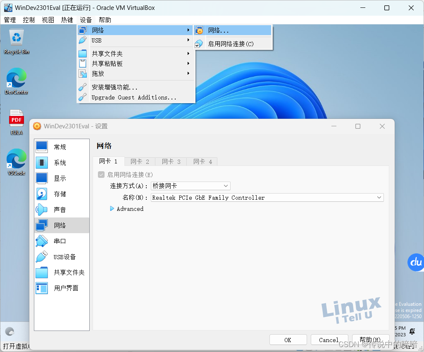The image size is (424, 352).
Task: Select 常规 icon in settings sidebar
Action: point(42,147)
